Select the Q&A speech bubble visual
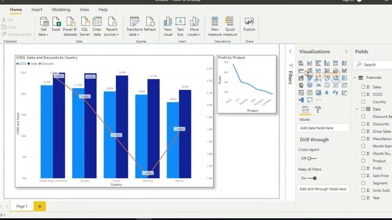Screen dimensions: 392x220 (310, 100)
